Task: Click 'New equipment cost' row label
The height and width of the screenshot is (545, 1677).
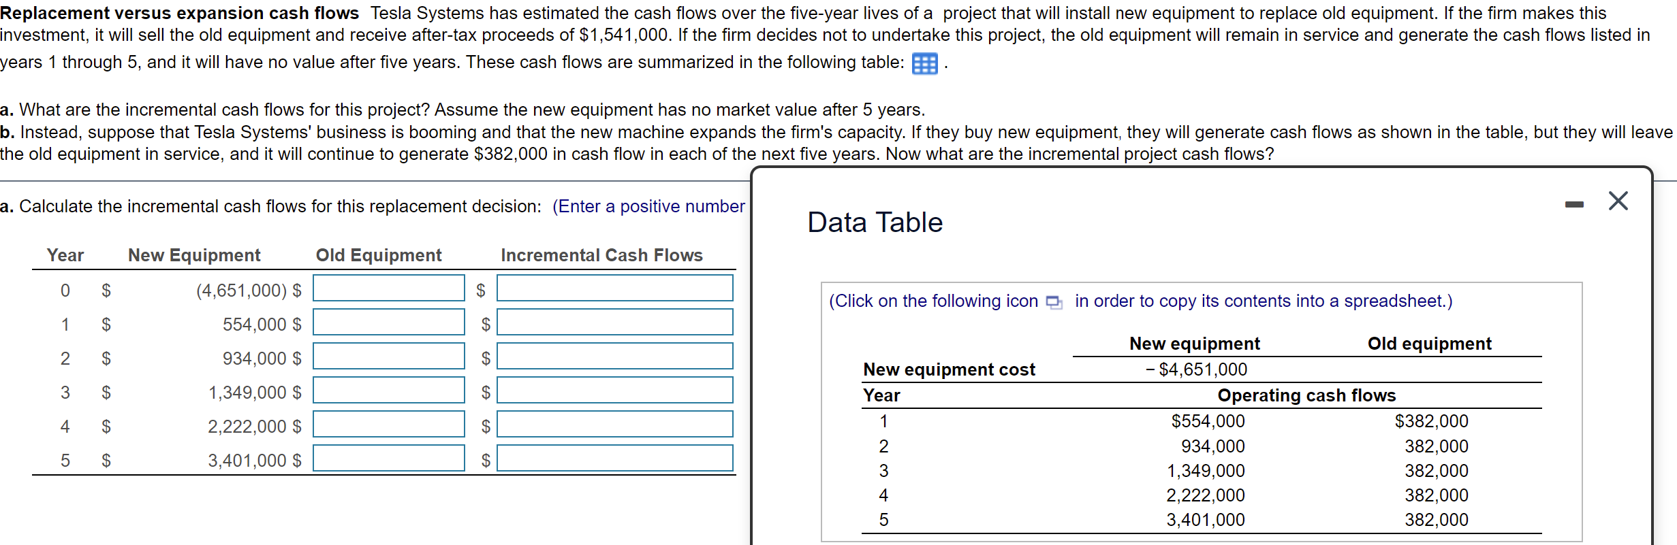Action: coord(949,369)
